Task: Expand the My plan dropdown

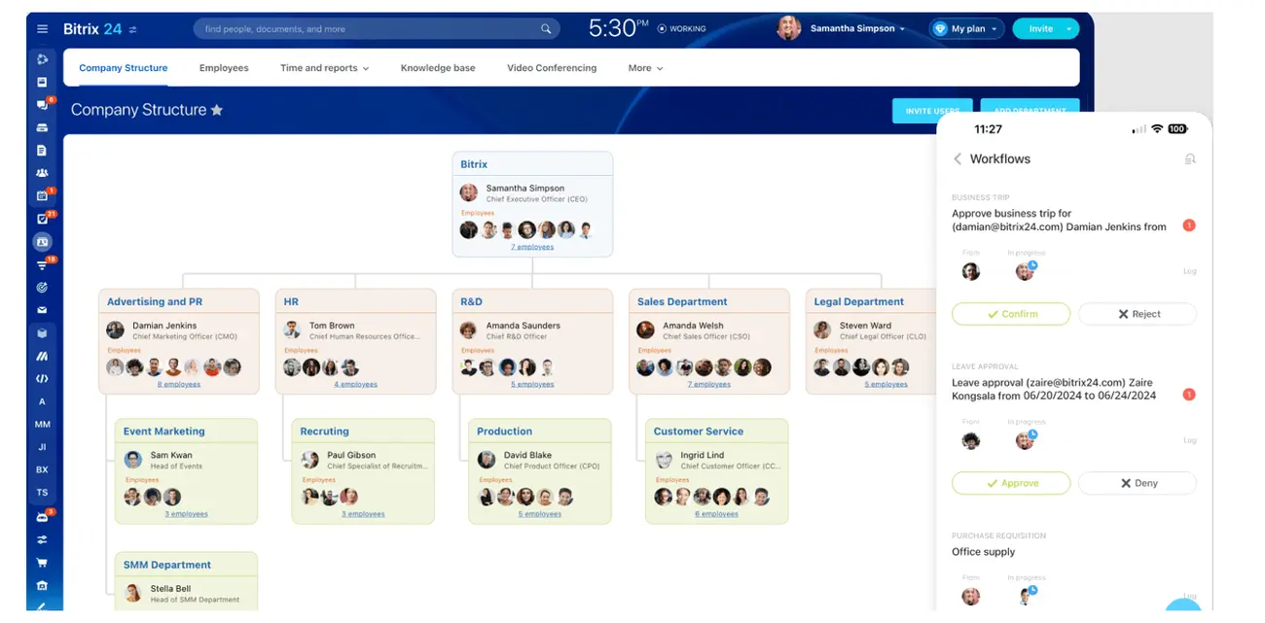Action: pyautogui.click(x=967, y=29)
